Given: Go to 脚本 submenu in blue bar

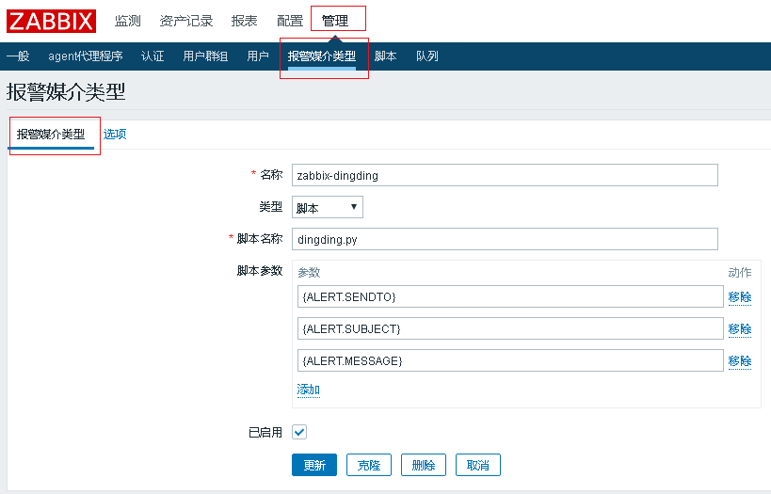Looking at the screenshot, I should coord(385,56).
